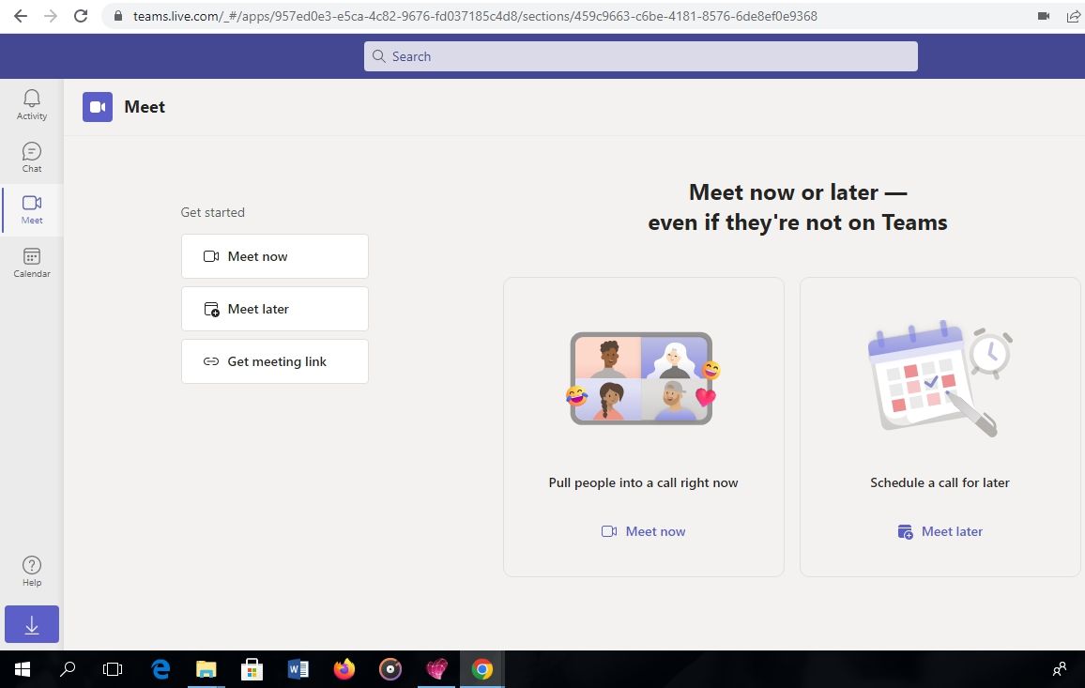This screenshot has width=1085, height=688.
Task: Click the video call illustration thumbnail
Action: pyautogui.click(x=643, y=378)
